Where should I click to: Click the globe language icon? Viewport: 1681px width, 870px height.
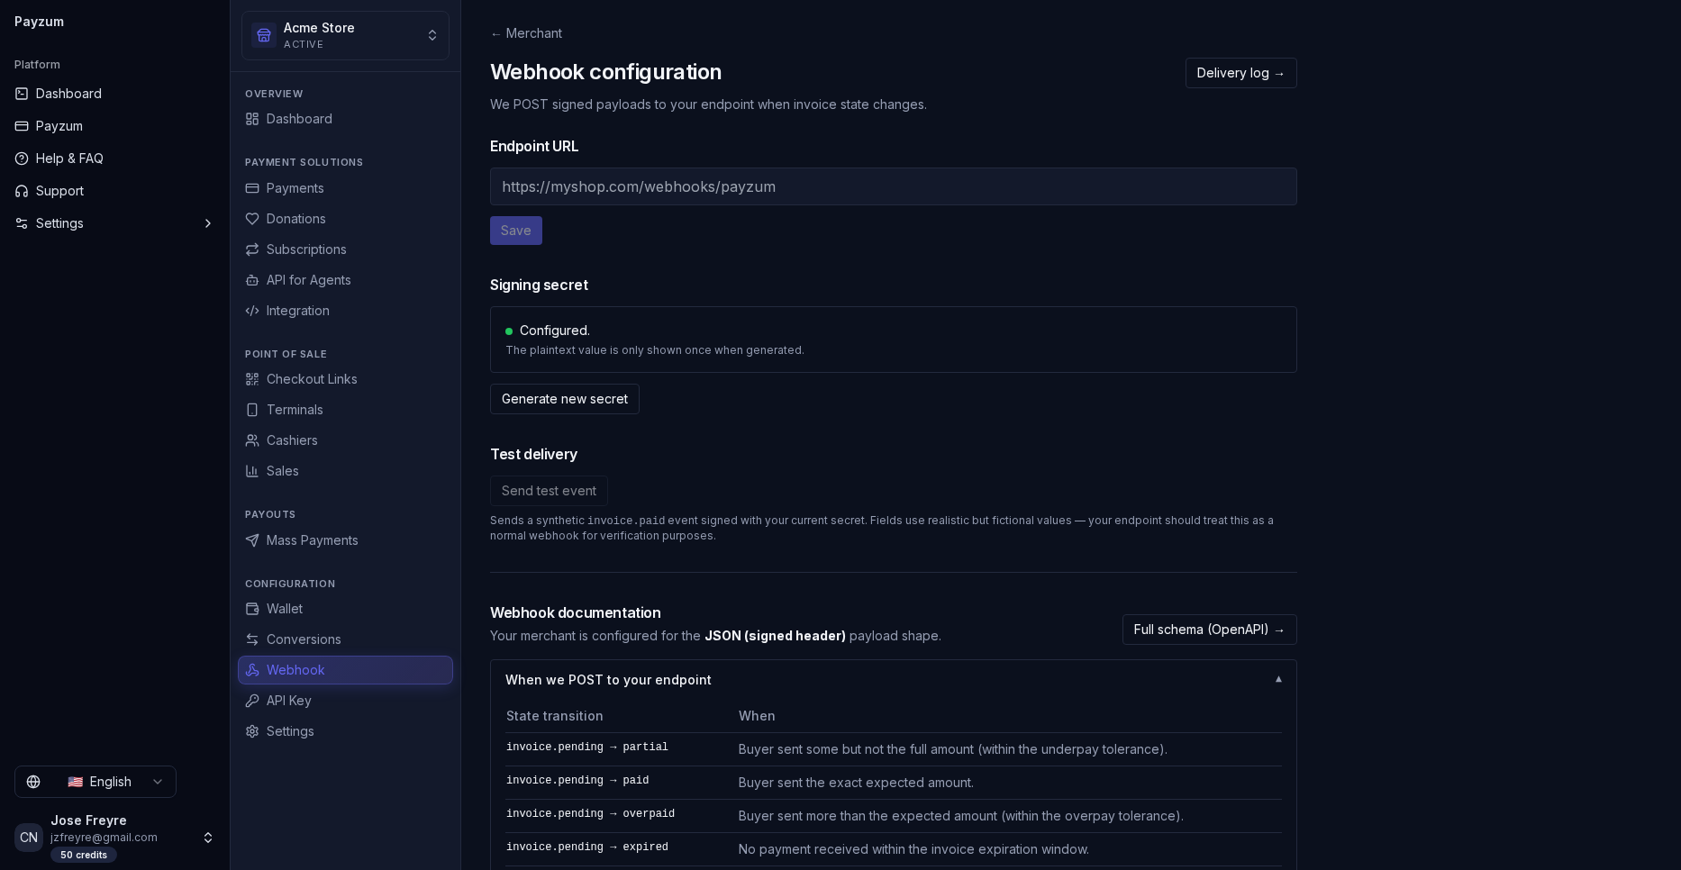(33, 782)
